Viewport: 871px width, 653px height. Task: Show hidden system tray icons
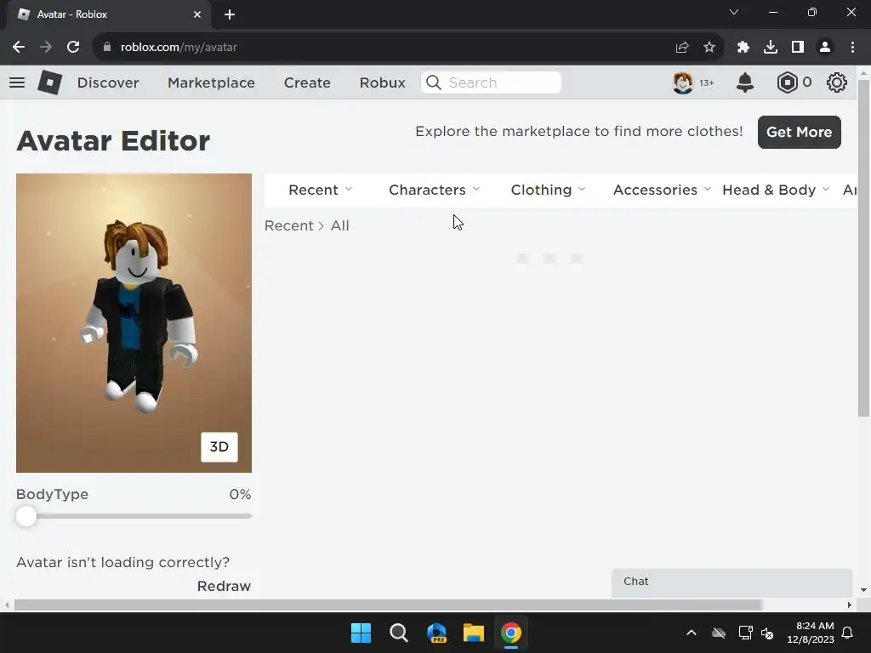pyautogui.click(x=692, y=633)
